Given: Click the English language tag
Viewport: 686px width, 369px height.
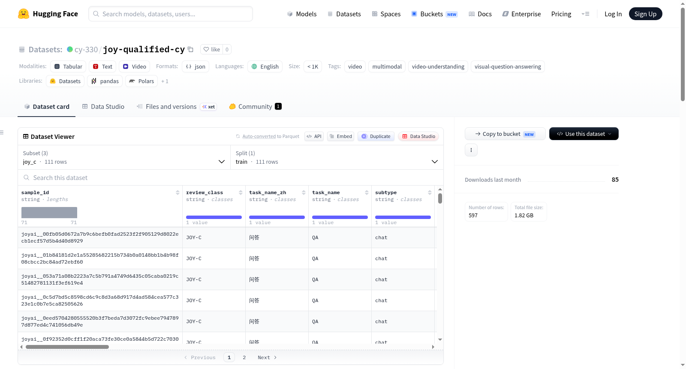Looking at the screenshot, I should 265,66.
